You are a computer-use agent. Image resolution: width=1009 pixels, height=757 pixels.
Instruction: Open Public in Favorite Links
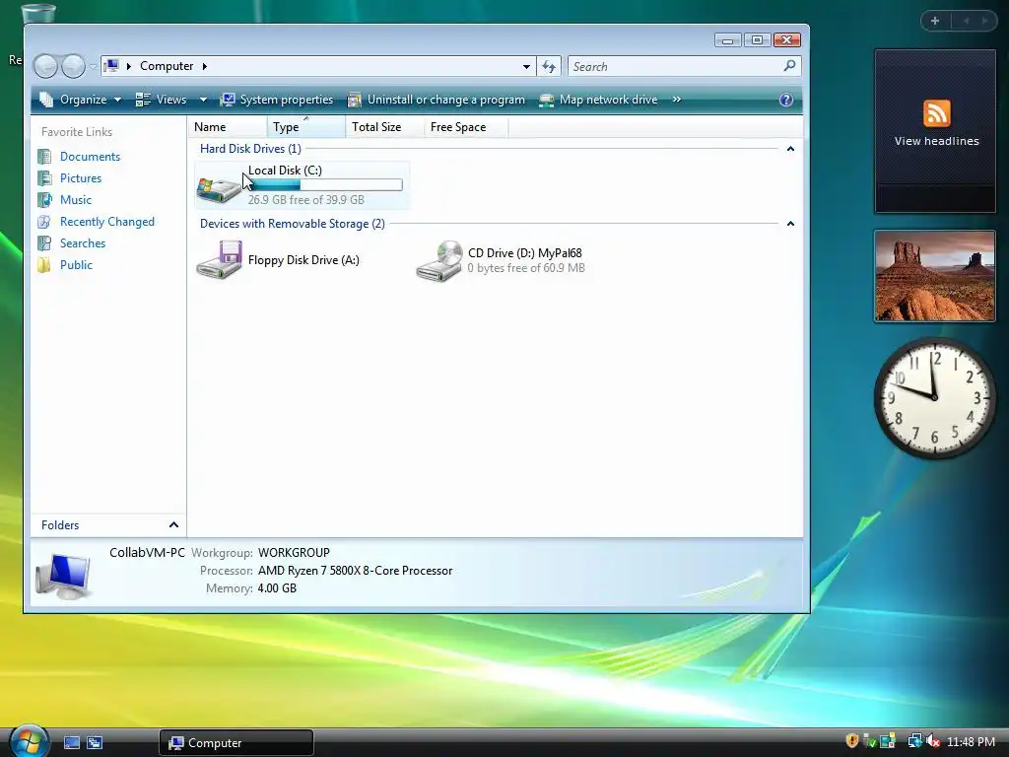click(76, 264)
